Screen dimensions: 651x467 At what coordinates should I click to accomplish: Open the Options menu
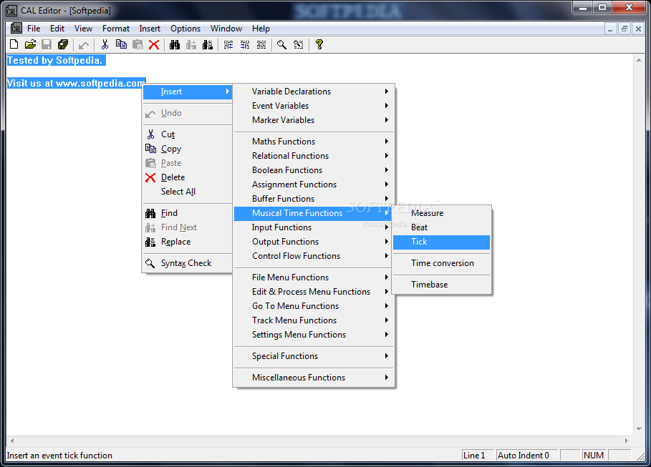coord(185,29)
